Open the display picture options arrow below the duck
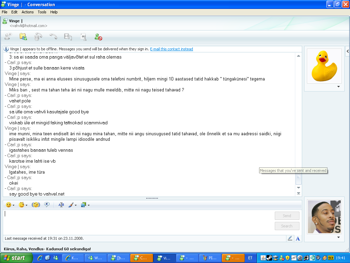The image size is (350, 263). point(338,87)
